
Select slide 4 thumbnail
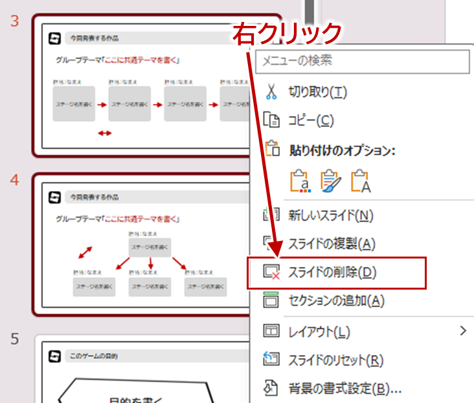[142, 244]
